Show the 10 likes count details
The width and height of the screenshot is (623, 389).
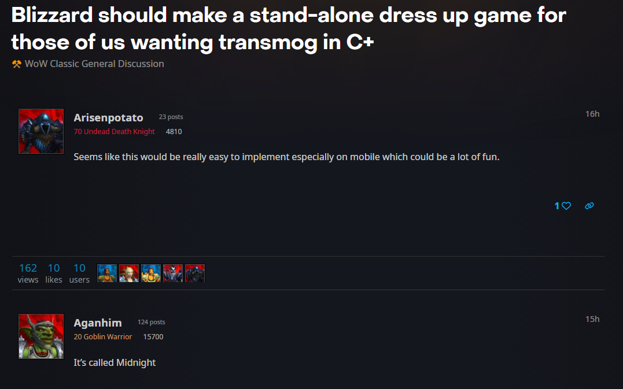54,273
